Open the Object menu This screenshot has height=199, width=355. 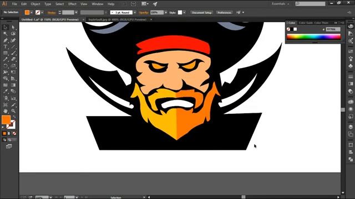(35, 4)
